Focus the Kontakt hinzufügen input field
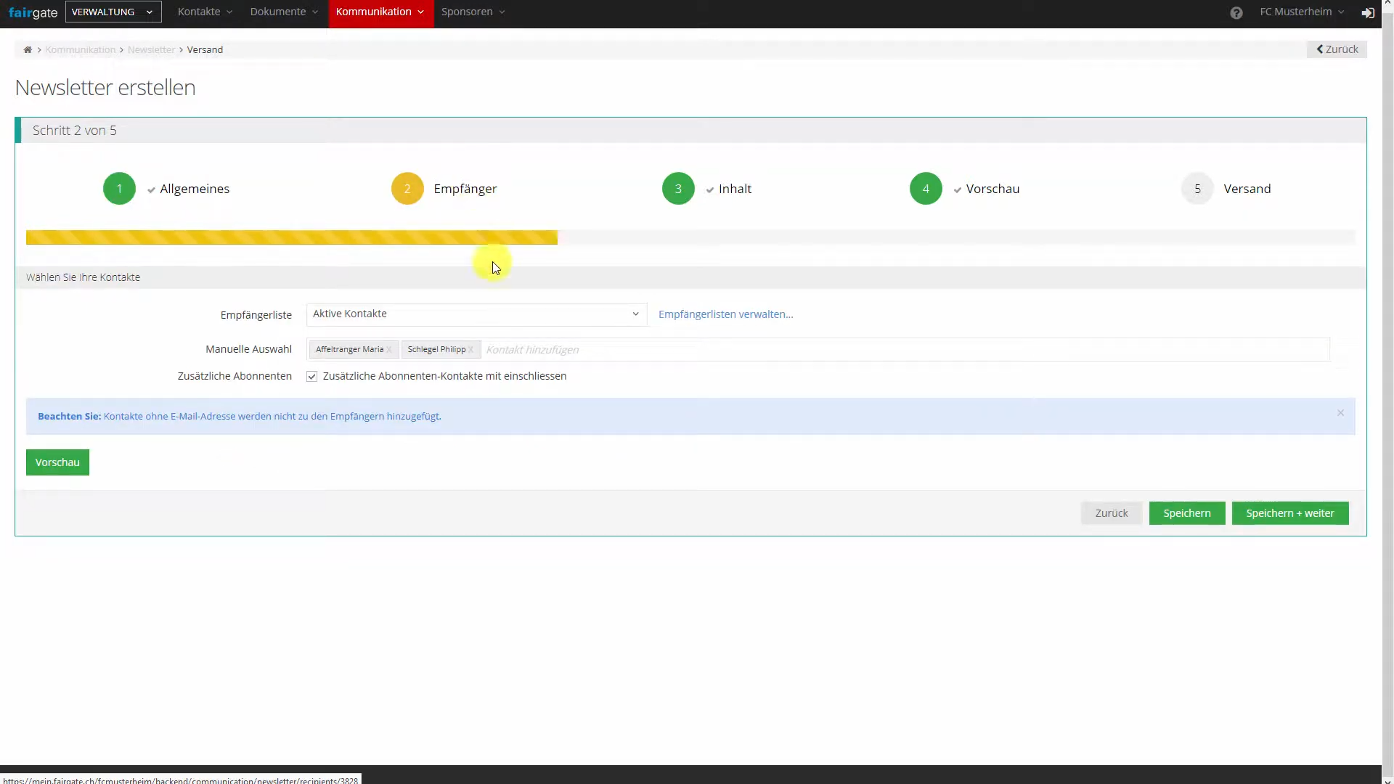Screen dimensions: 1394x784 pyautogui.click(x=905, y=350)
